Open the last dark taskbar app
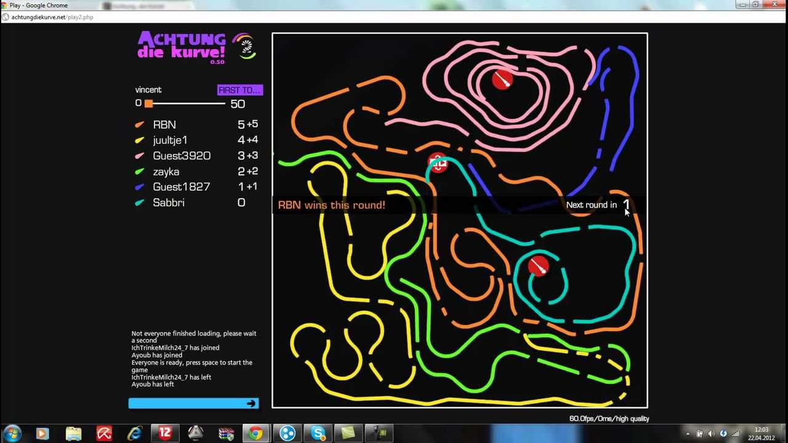Screen dimensions: 788x443 (x=379, y=434)
